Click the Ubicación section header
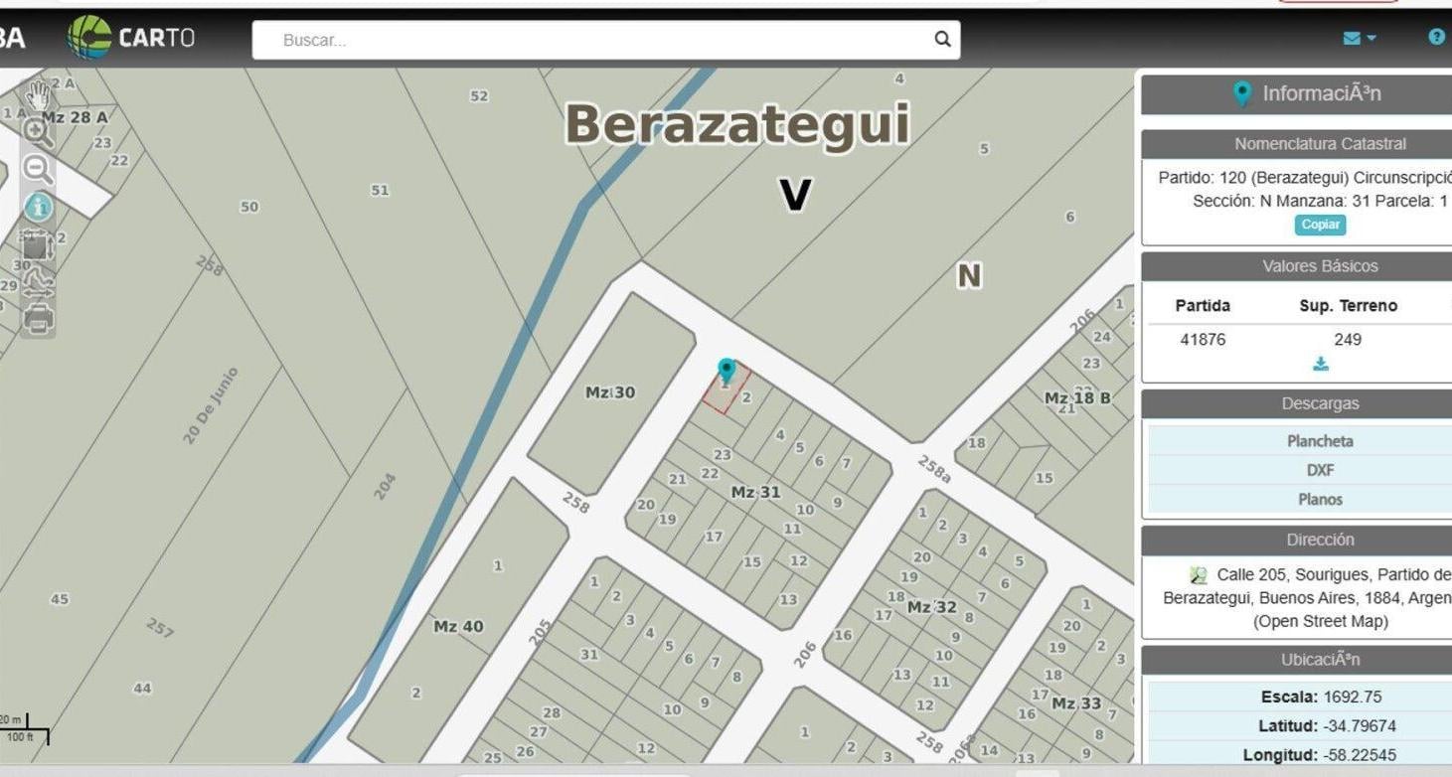This screenshot has width=1452, height=777. tap(1297, 660)
